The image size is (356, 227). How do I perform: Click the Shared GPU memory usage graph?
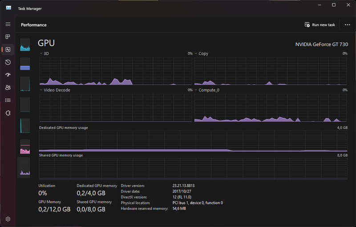(193, 168)
